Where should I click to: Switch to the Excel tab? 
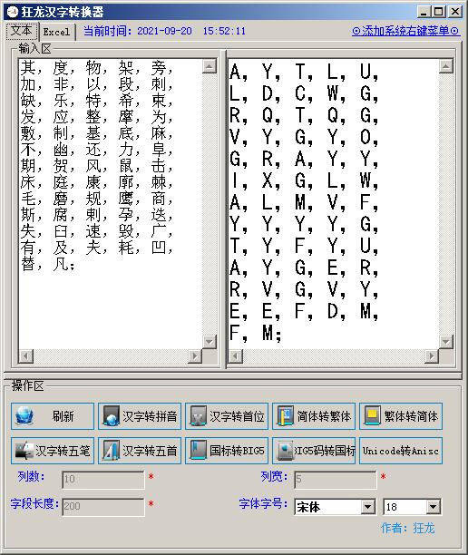[56, 32]
